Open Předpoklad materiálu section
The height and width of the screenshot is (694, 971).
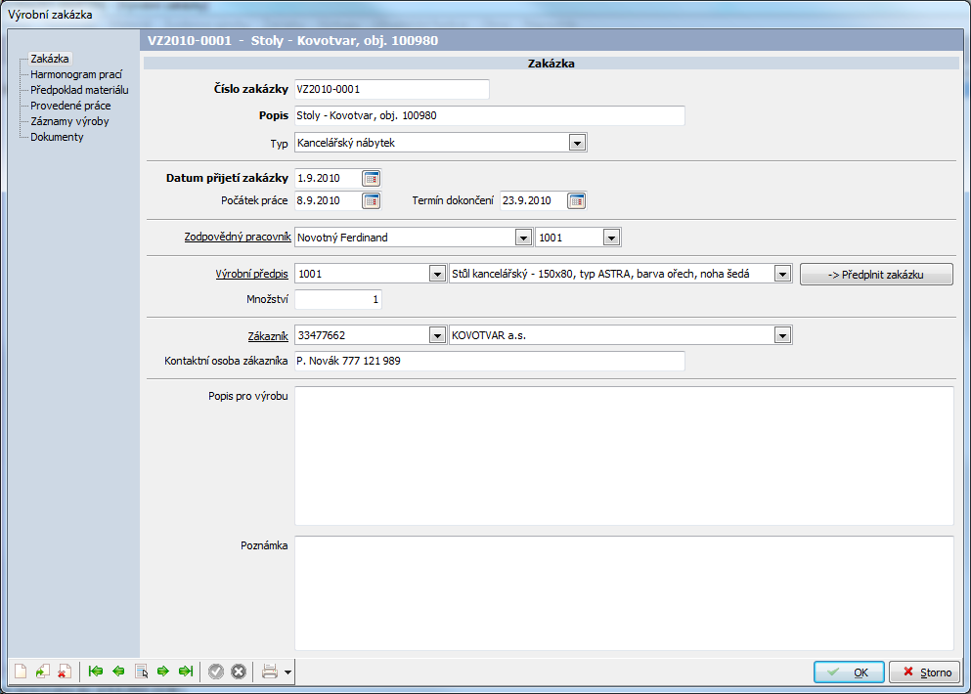tap(79, 90)
